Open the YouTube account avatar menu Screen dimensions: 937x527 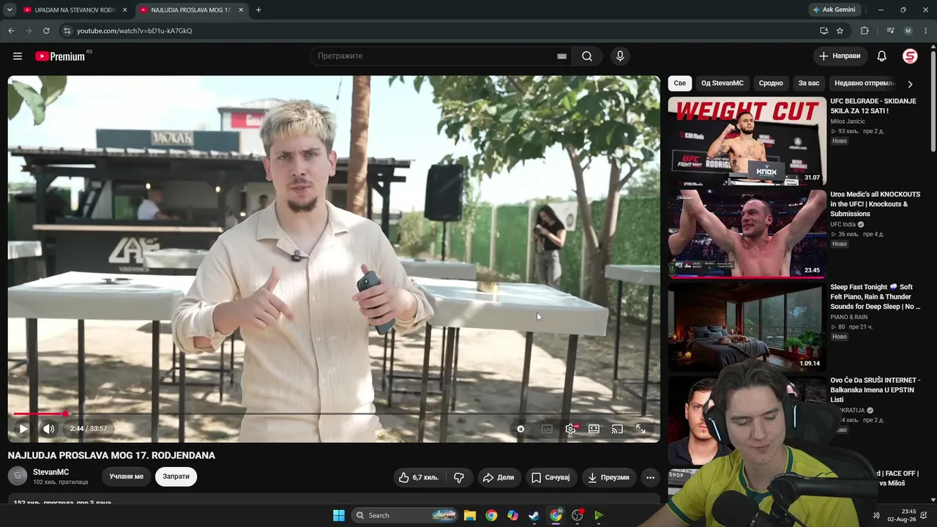[x=910, y=56]
